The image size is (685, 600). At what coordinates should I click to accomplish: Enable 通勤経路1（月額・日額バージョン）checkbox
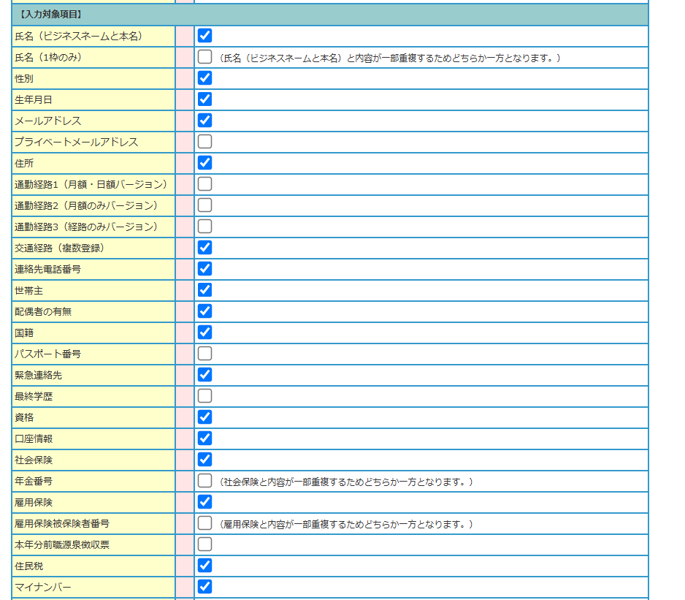(x=205, y=184)
